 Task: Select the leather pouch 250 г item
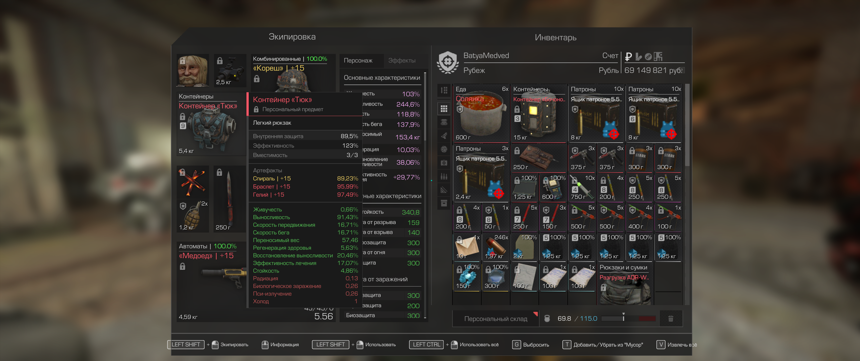pyautogui.click(x=539, y=158)
